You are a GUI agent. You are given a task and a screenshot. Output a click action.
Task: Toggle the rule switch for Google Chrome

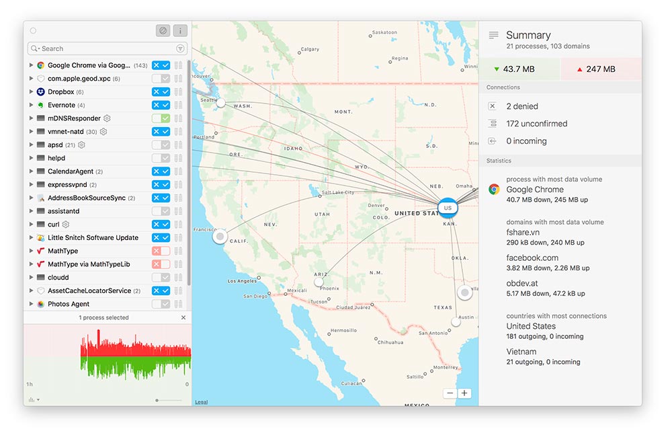(161, 65)
